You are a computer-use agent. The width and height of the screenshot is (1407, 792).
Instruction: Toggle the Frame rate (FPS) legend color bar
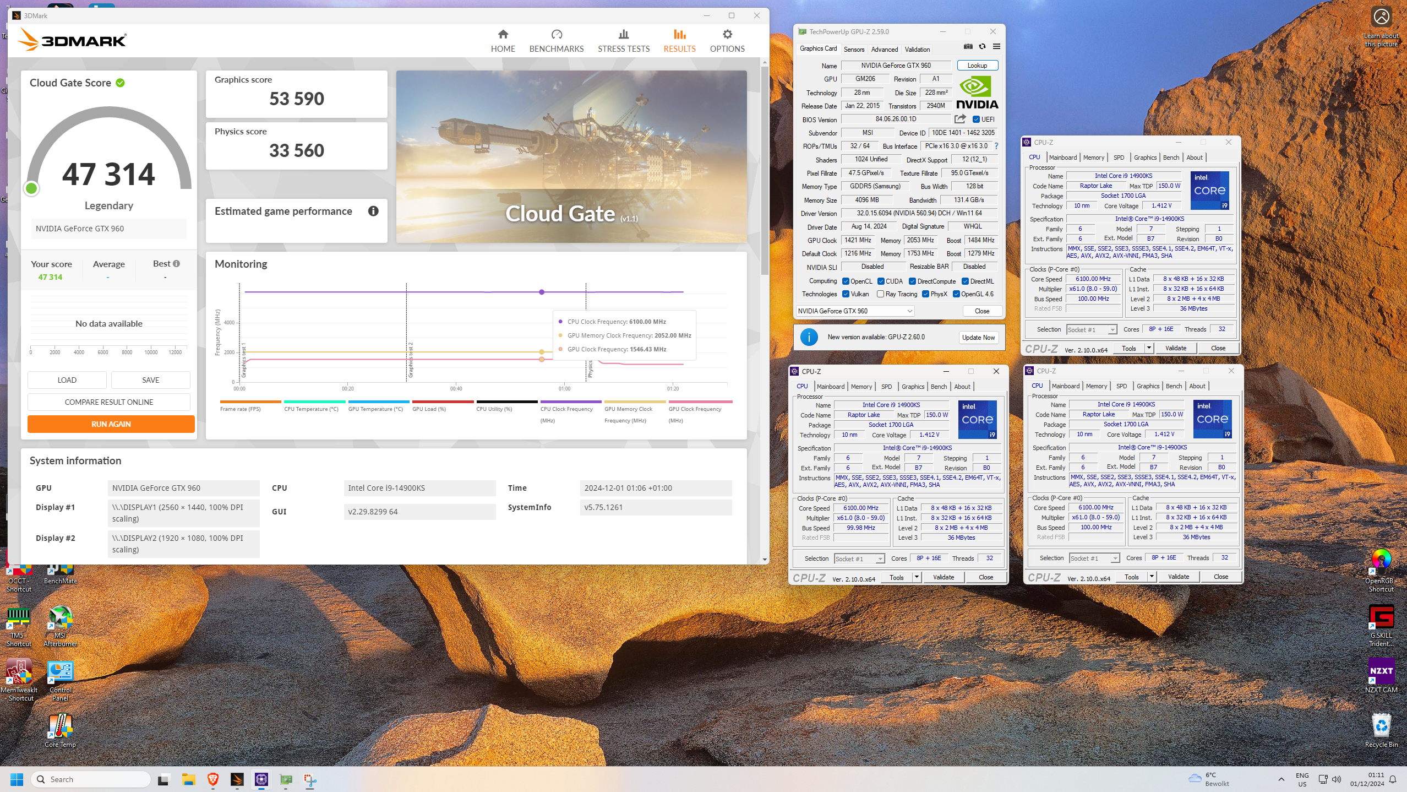(x=250, y=402)
